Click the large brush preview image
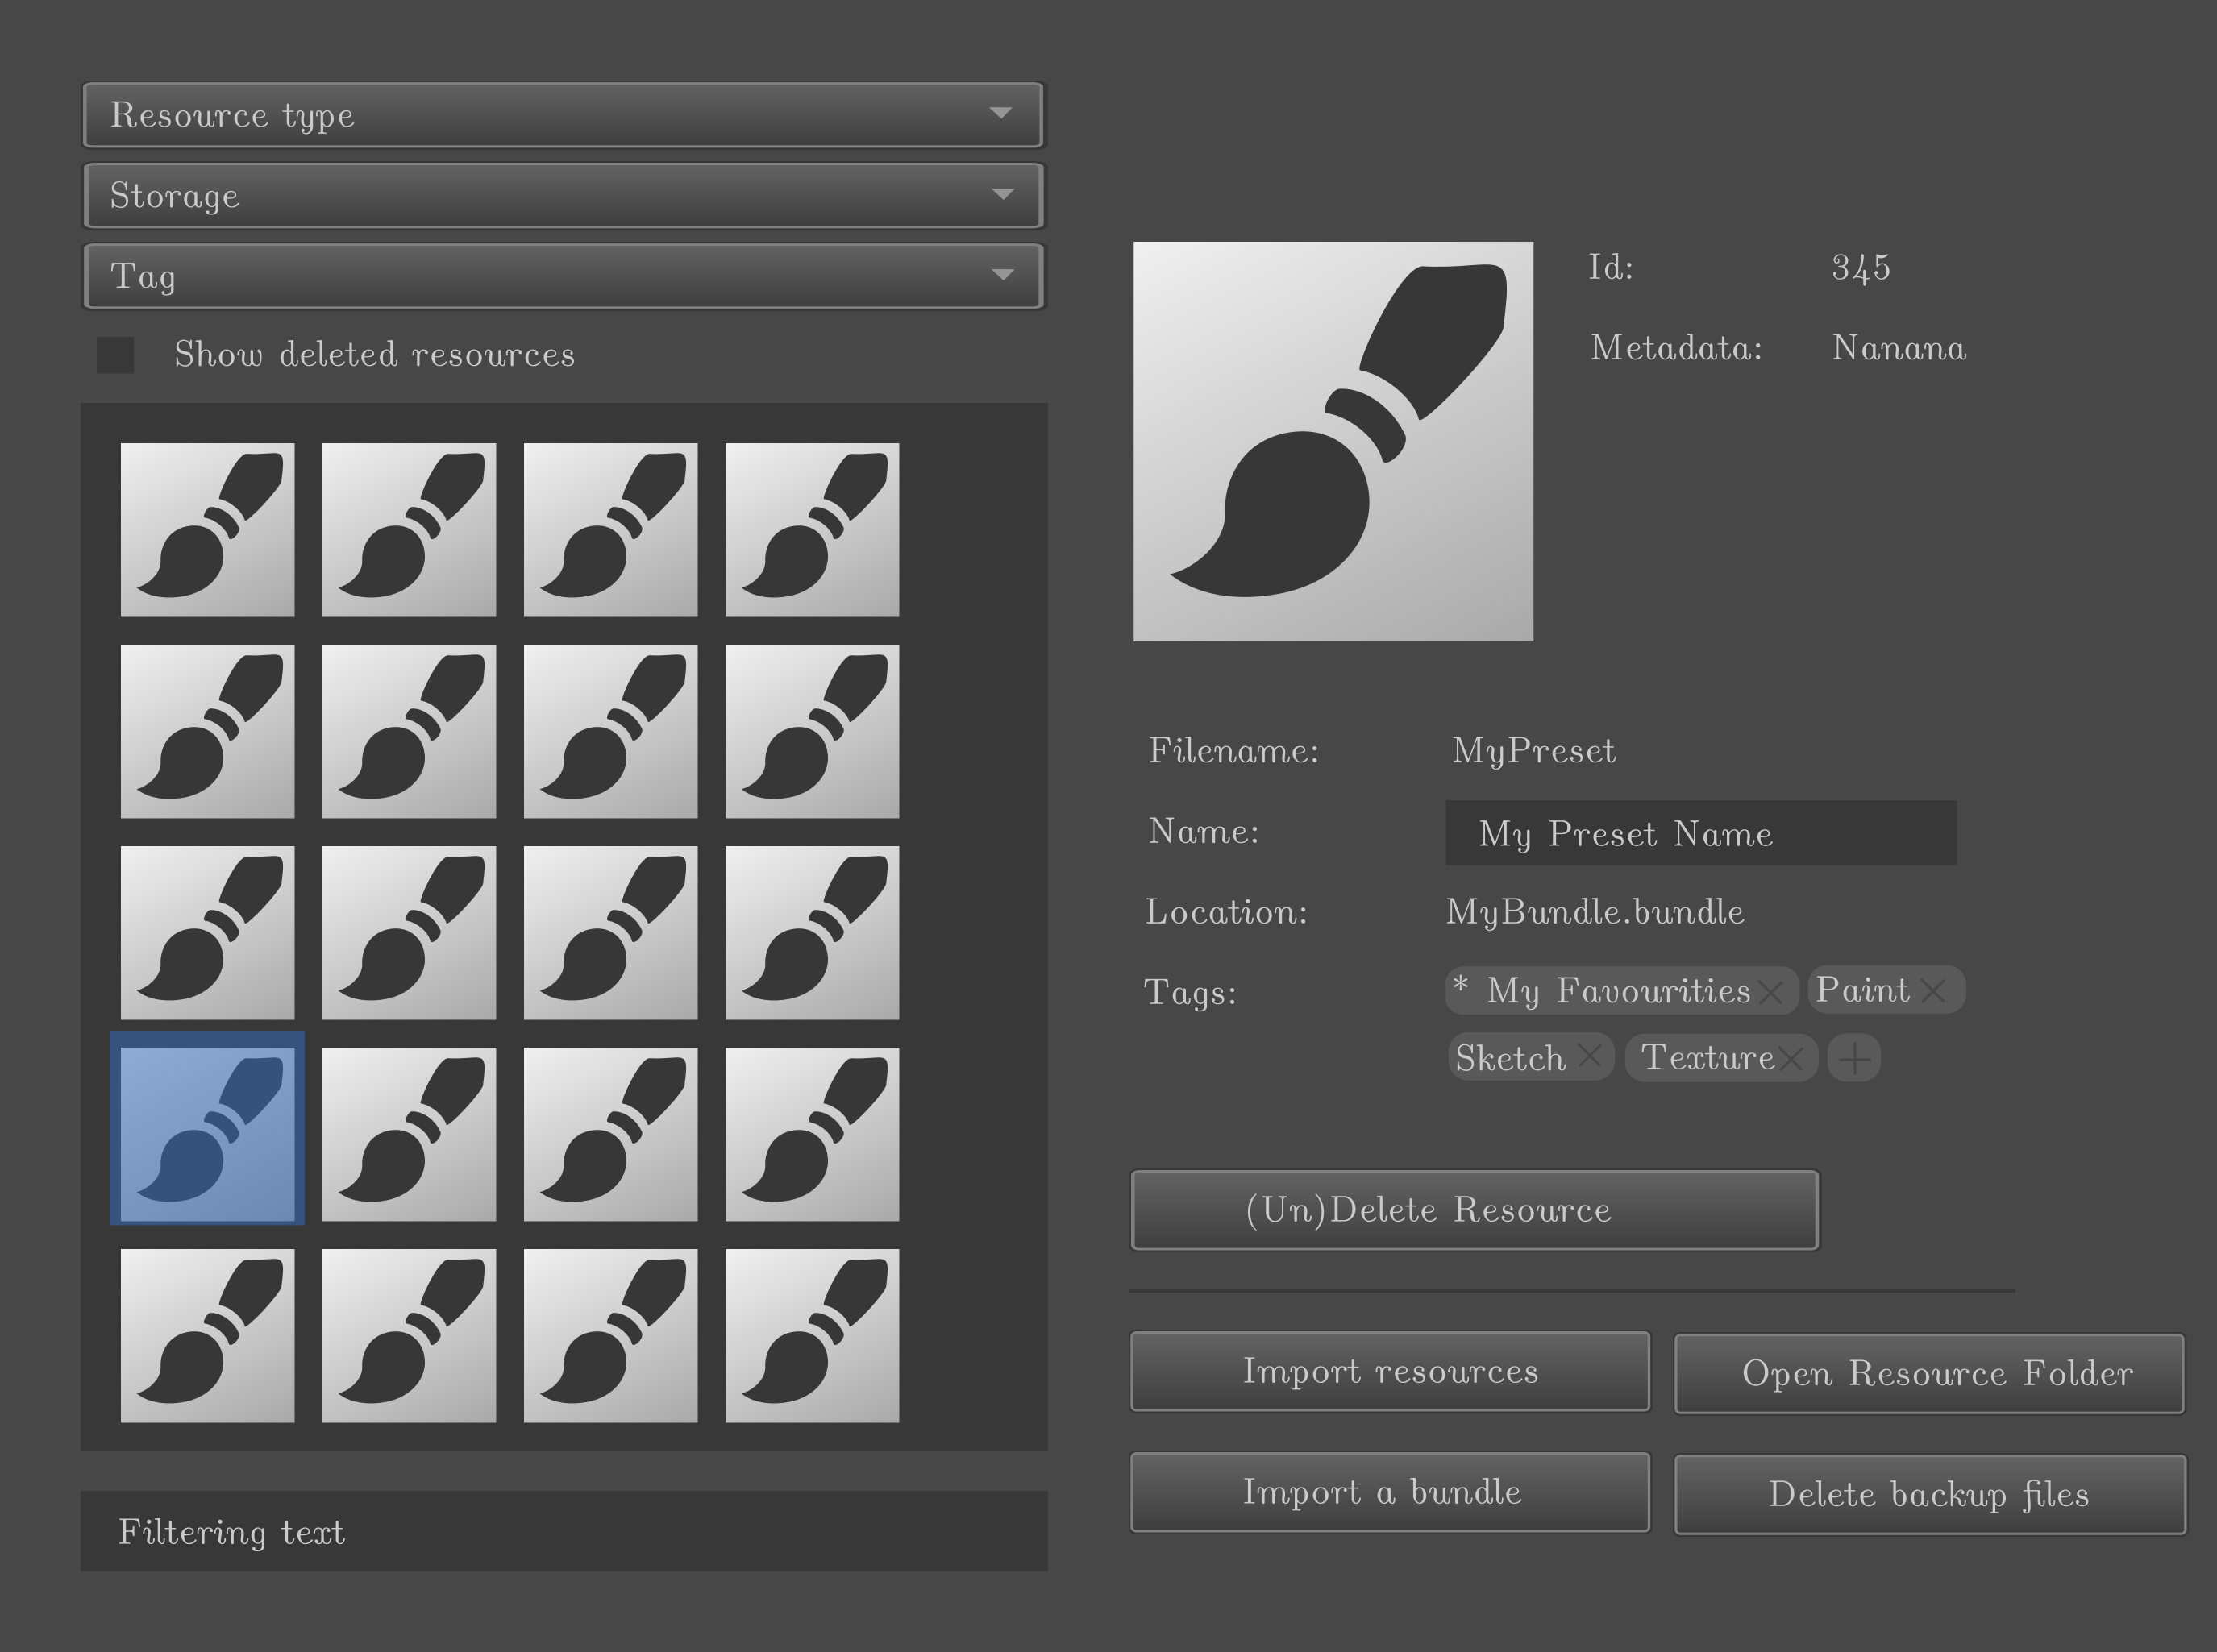This screenshot has height=1652, width=2217. [x=1333, y=441]
